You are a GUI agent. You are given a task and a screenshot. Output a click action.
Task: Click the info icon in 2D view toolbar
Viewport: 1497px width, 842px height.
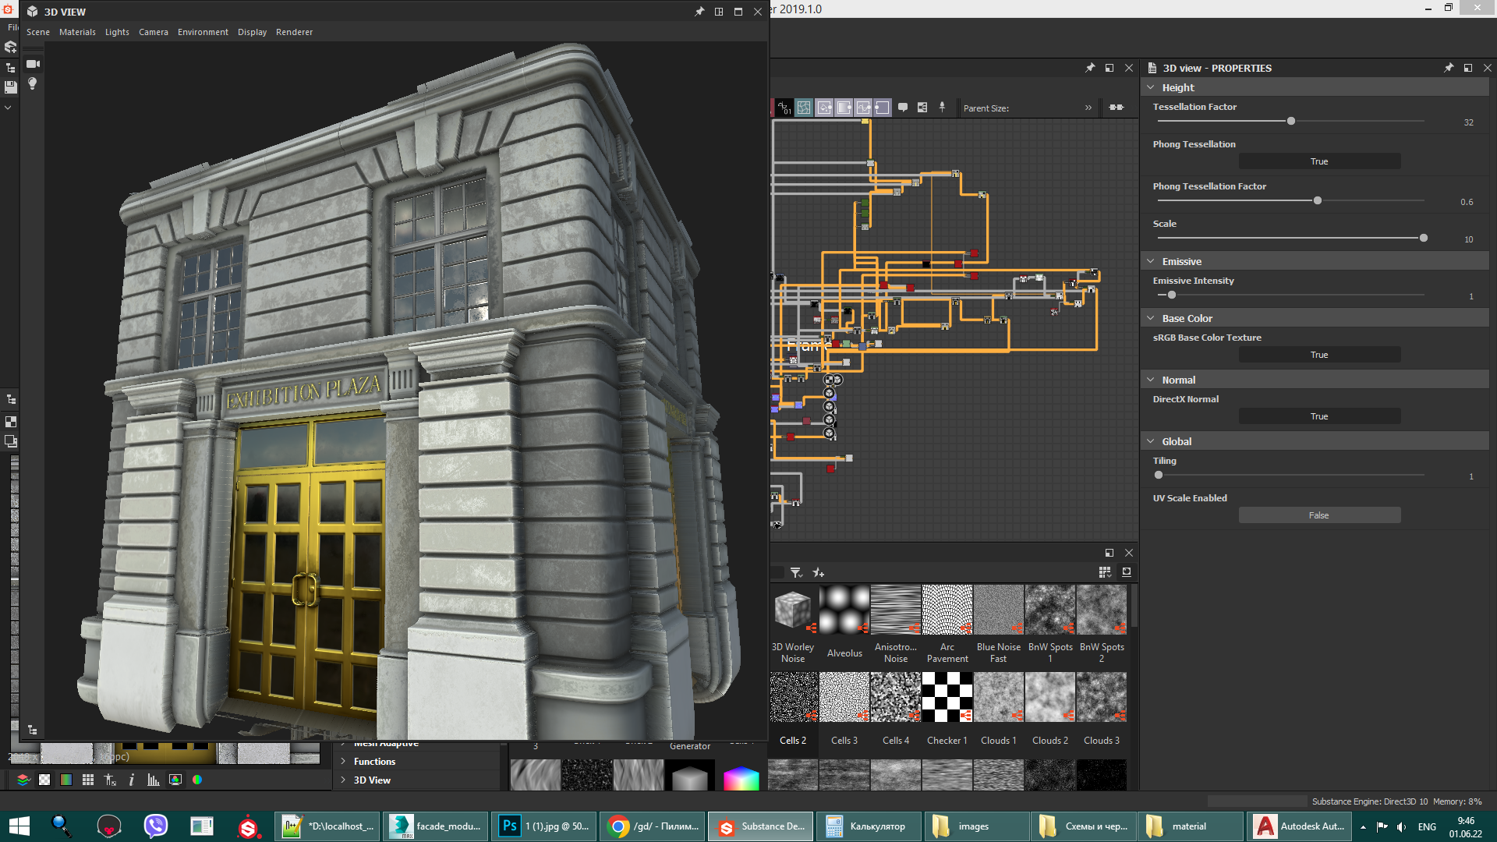tap(132, 780)
